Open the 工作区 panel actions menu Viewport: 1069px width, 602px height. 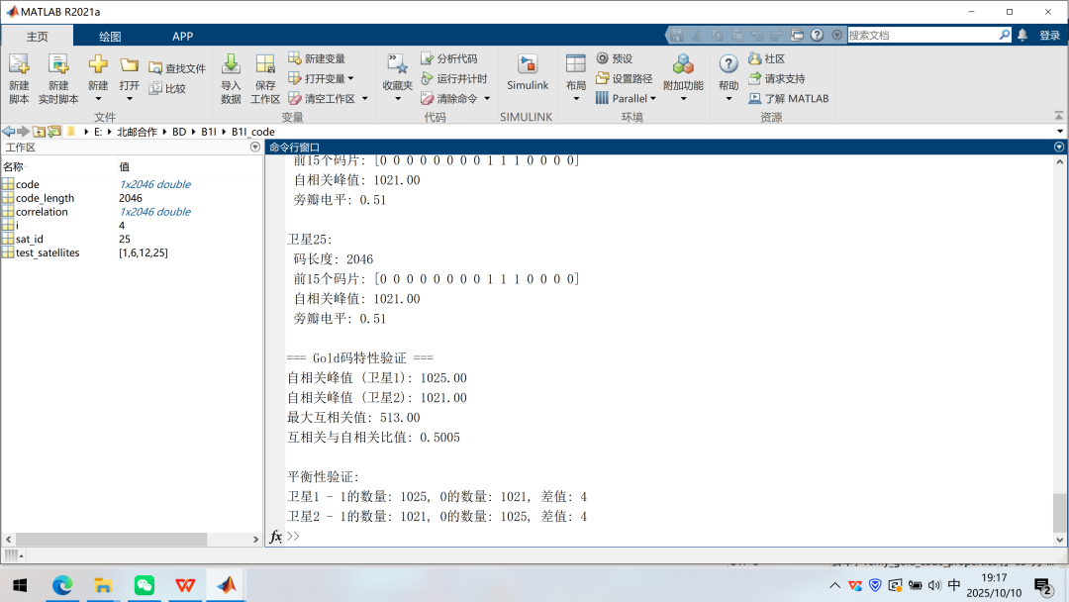tap(255, 148)
